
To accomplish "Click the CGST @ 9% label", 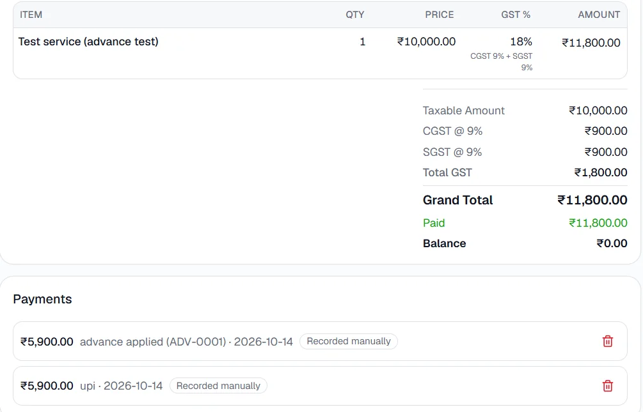I will point(452,131).
